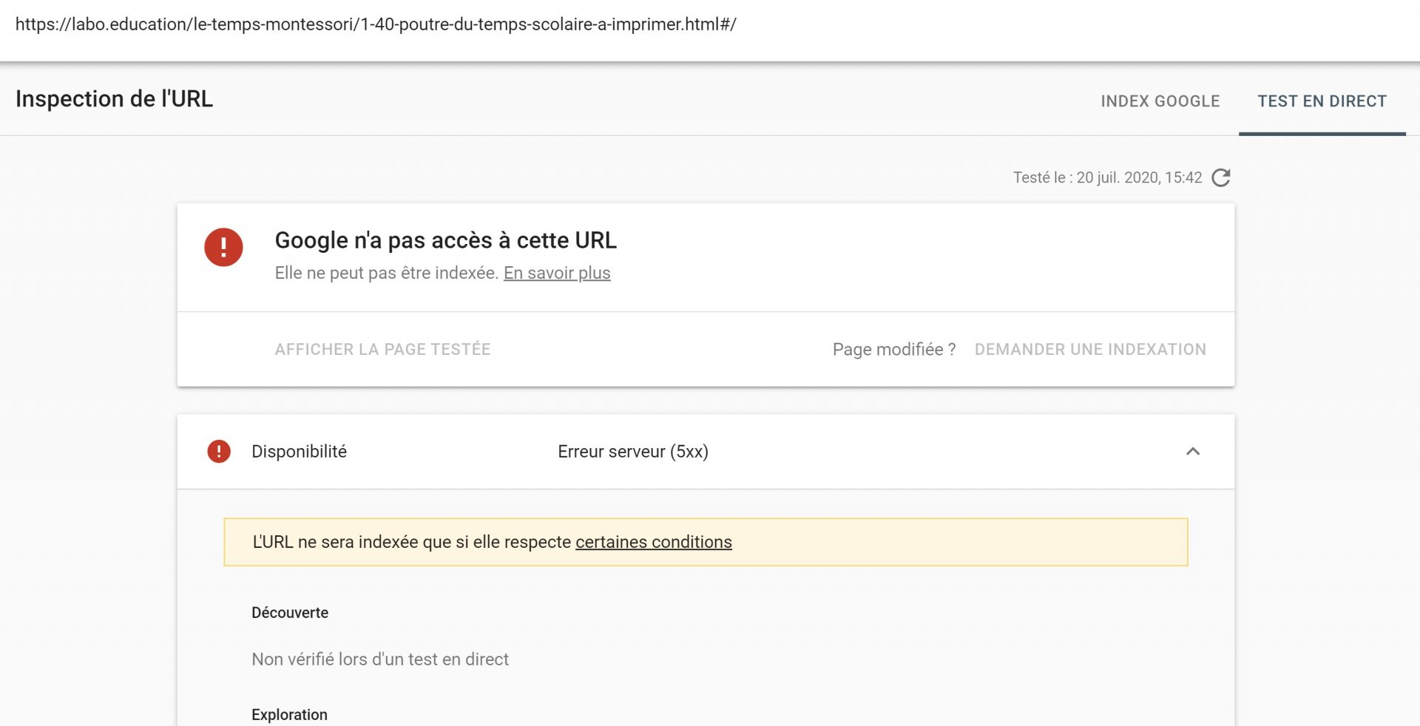This screenshot has width=1420, height=726.
Task: Click DEMANDER UNE INDEXATION button
Action: tap(1090, 349)
